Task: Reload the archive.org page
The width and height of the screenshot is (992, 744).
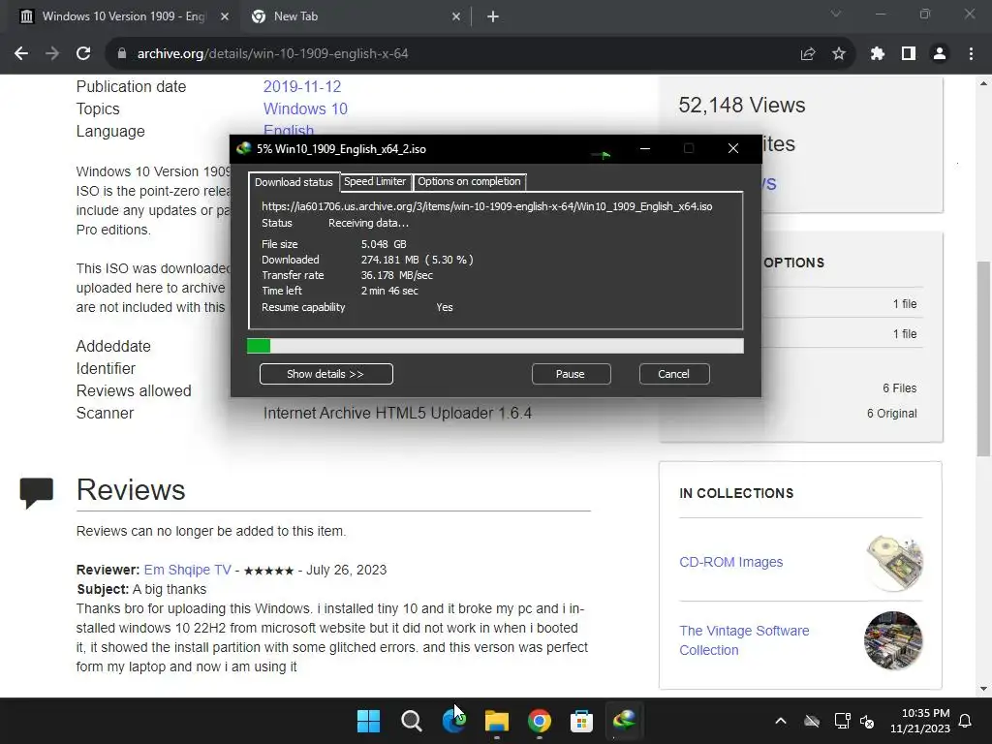Action: [x=83, y=54]
